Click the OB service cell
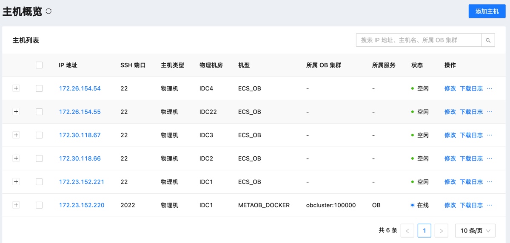 pyautogui.click(x=376, y=205)
